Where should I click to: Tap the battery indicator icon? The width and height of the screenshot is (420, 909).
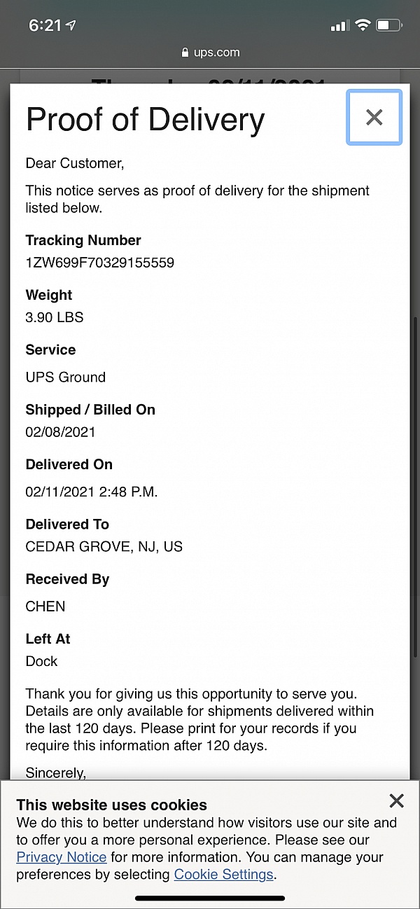pos(388,25)
